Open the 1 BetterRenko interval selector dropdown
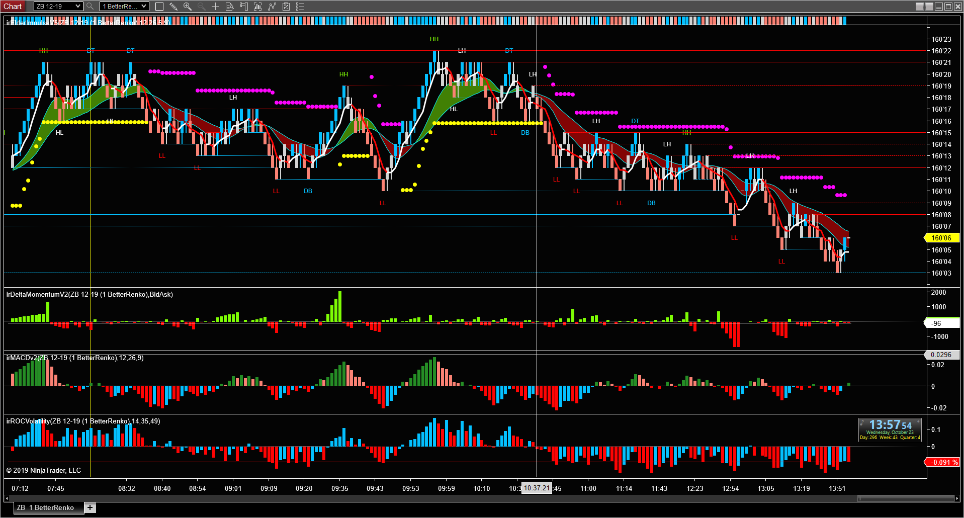Image resolution: width=964 pixels, height=518 pixels. point(124,7)
